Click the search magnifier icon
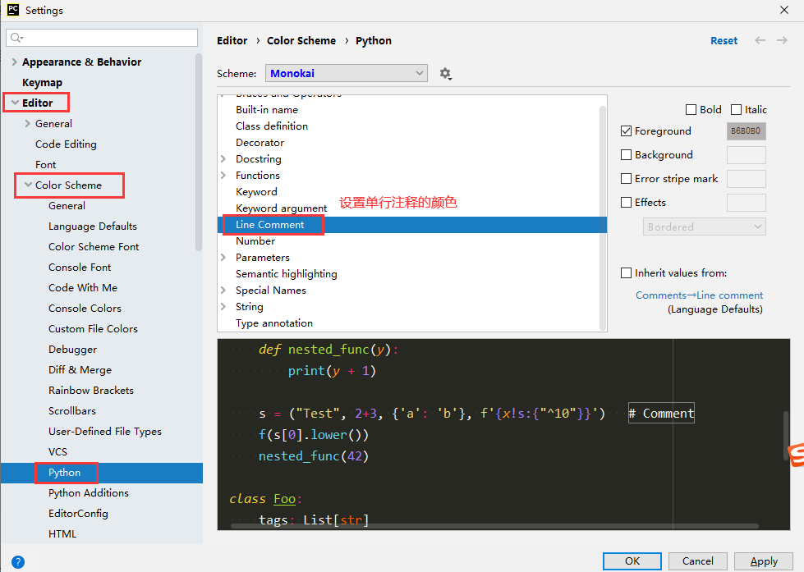The height and width of the screenshot is (572, 804). coord(16,38)
